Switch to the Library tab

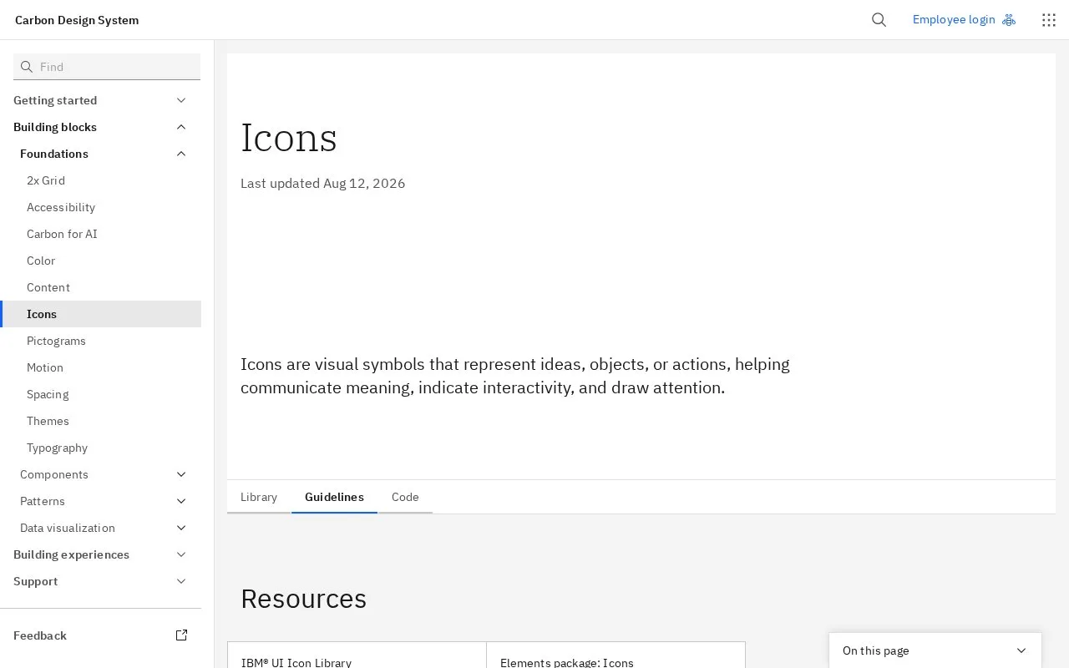tap(259, 497)
